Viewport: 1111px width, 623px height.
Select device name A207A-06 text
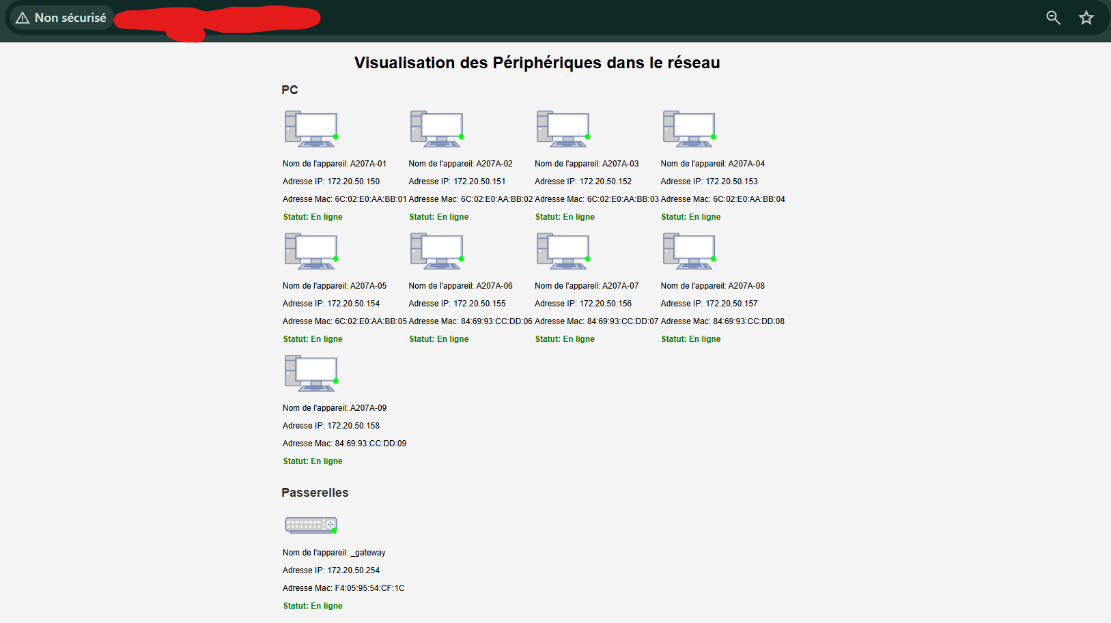coord(494,286)
